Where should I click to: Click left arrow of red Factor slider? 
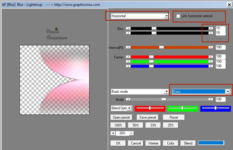[128, 57]
